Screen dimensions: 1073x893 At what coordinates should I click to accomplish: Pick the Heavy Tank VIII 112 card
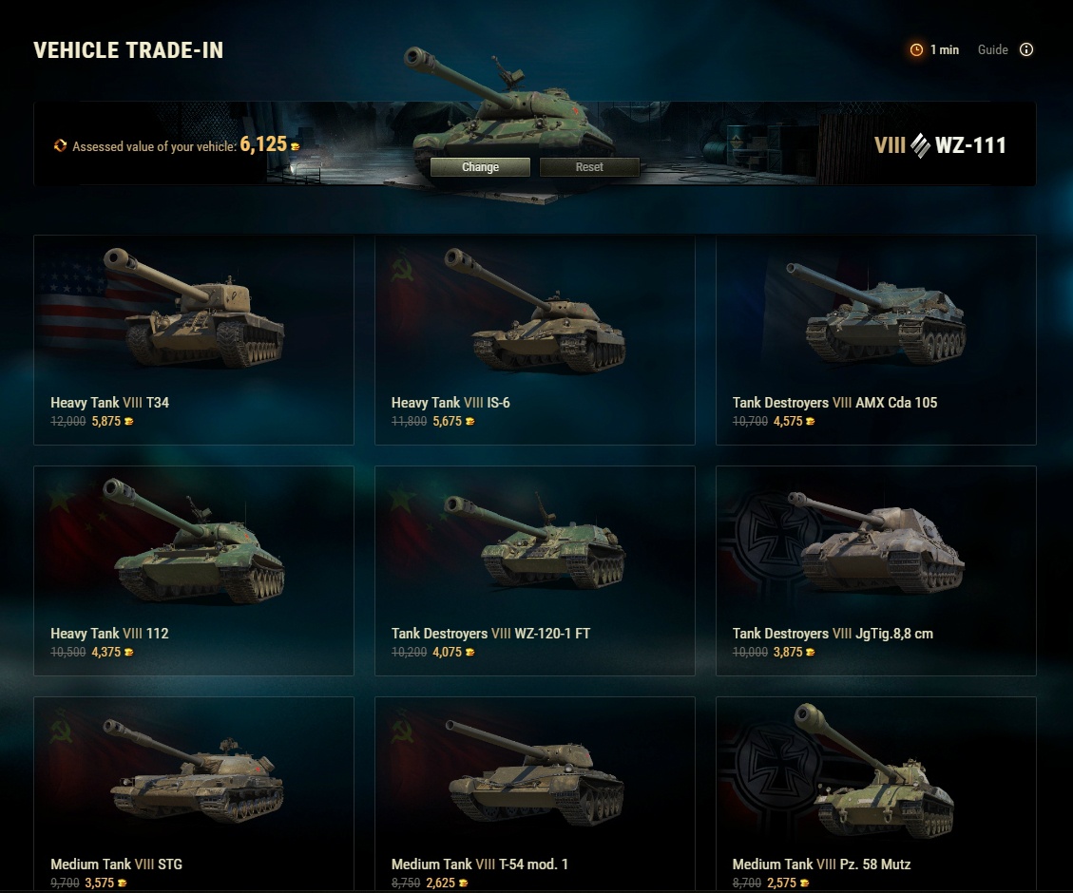coord(194,571)
